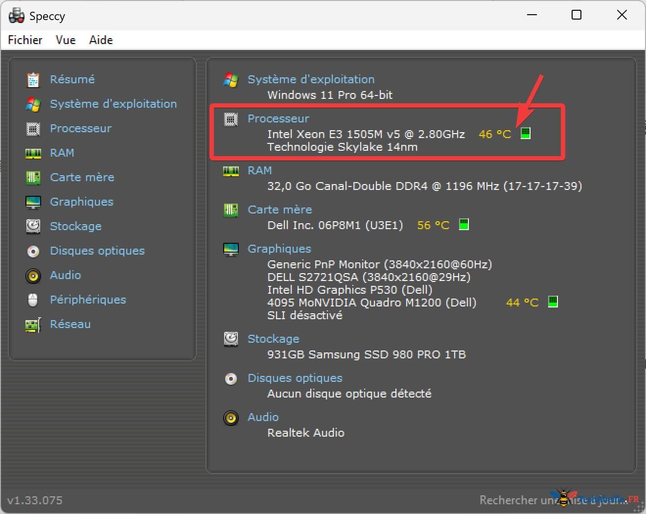Open the Carte mère summary heading
The width and height of the screenshot is (646, 514).
coord(280,210)
